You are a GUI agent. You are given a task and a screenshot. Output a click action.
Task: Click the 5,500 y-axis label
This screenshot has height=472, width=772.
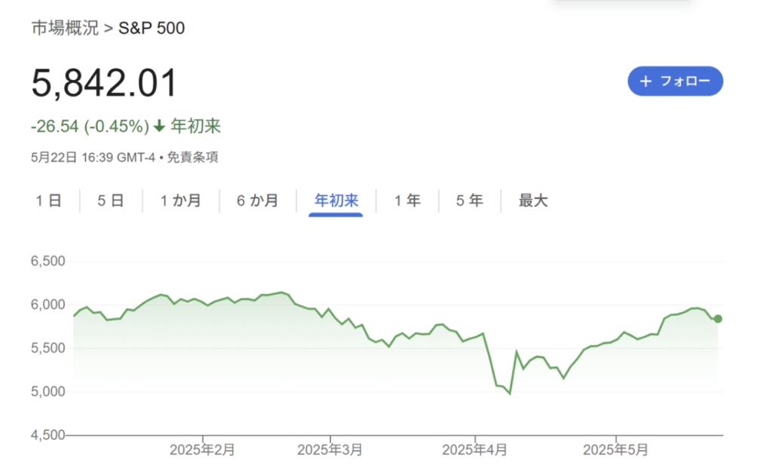[x=47, y=348]
